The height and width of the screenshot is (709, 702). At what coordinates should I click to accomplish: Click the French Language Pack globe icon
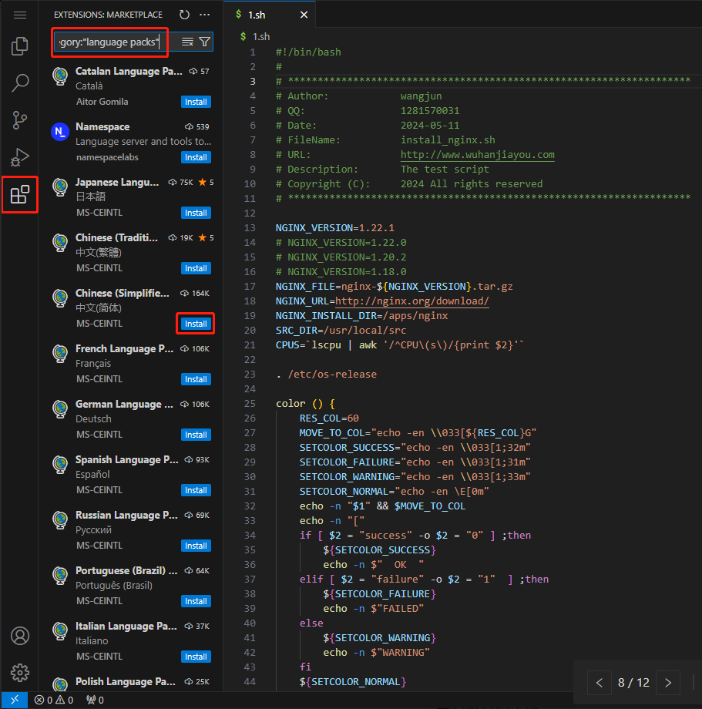coord(60,354)
